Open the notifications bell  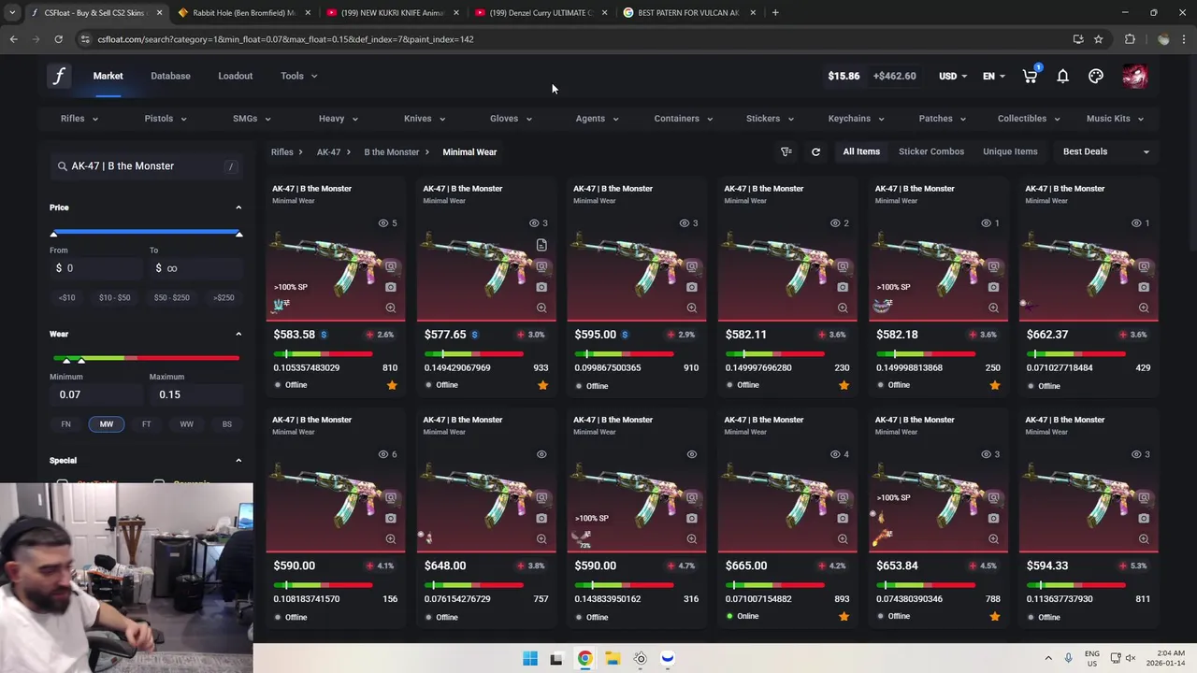[1062, 76]
